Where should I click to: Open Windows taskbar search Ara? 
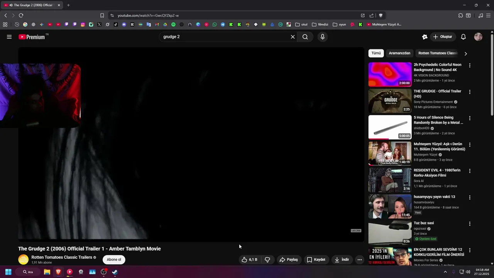point(28,272)
